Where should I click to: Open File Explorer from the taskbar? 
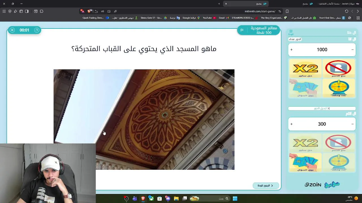click(176, 198)
